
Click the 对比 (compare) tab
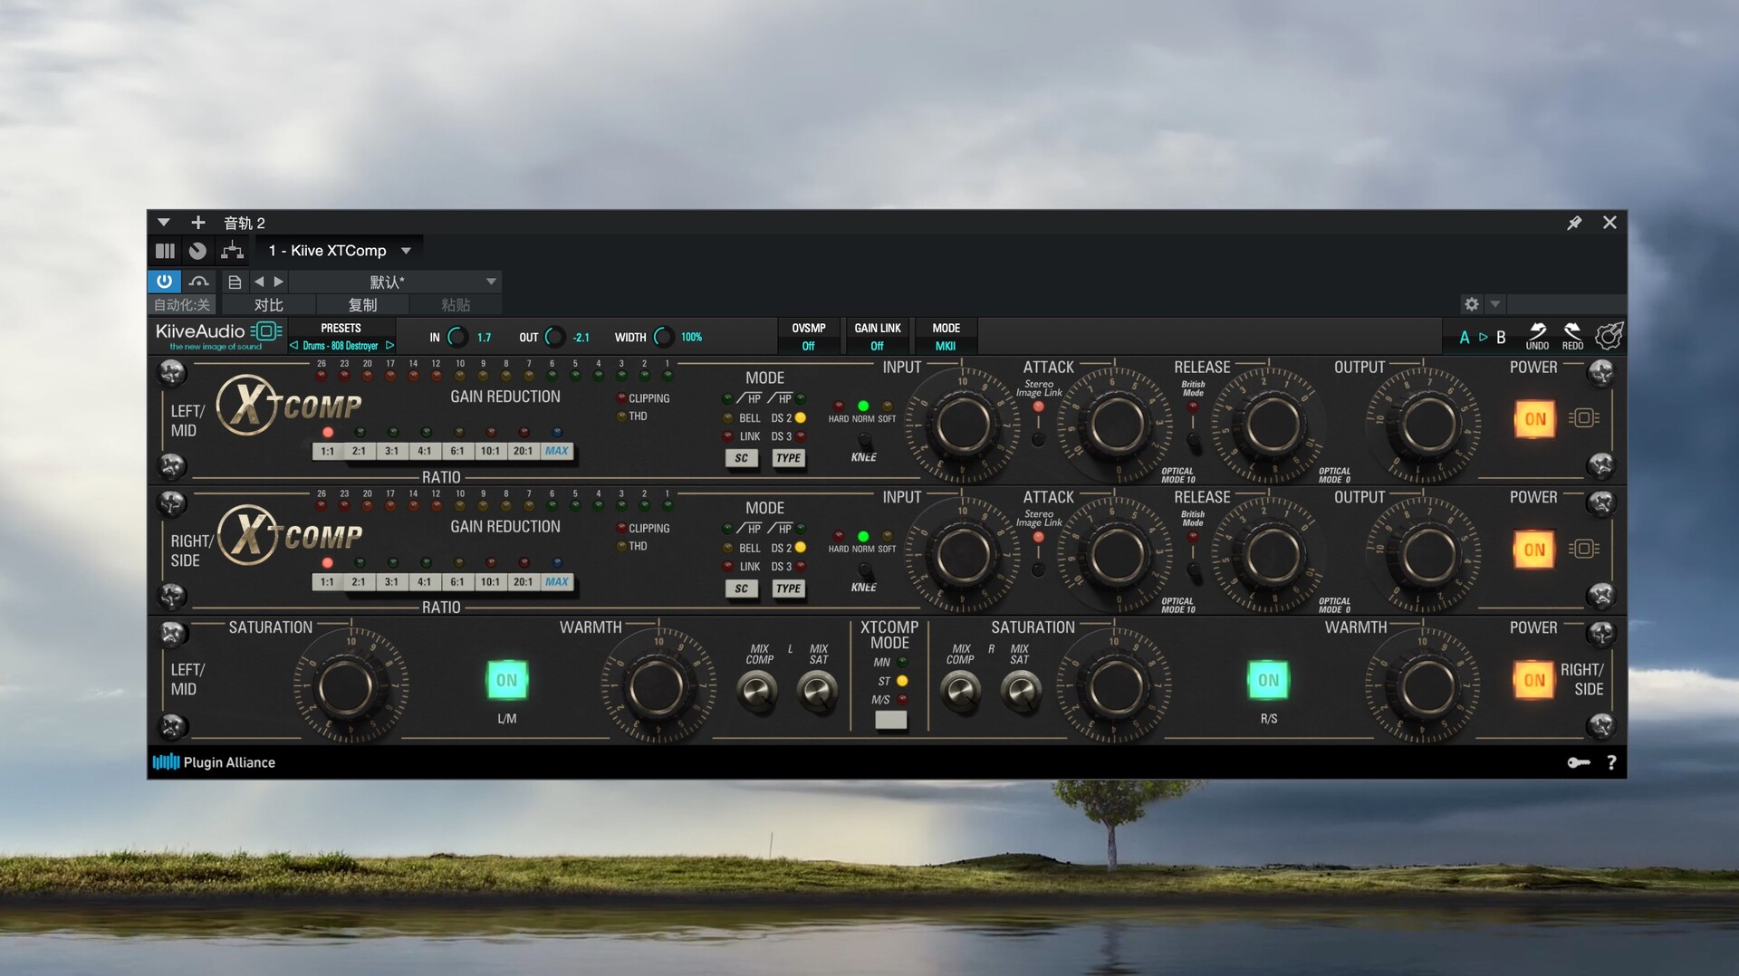(x=268, y=305)
